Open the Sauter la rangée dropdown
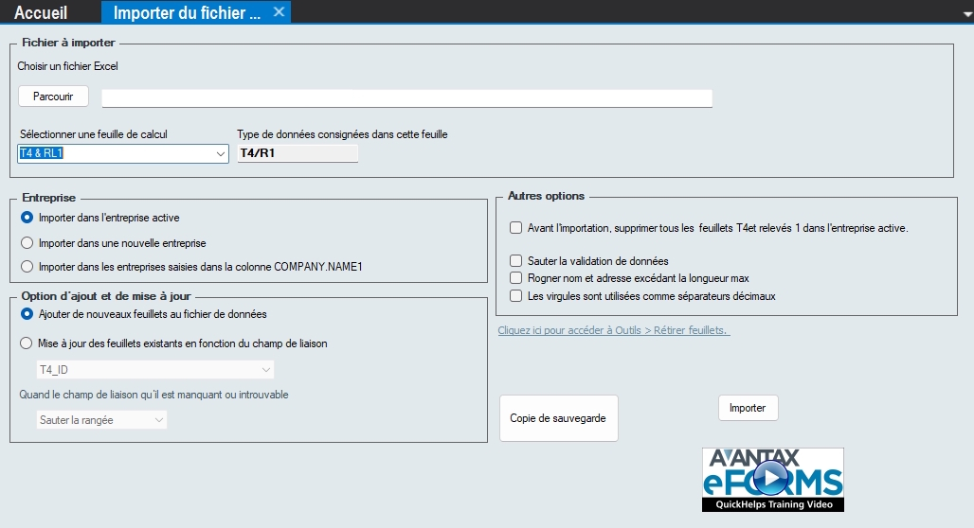 coord(158,420)
